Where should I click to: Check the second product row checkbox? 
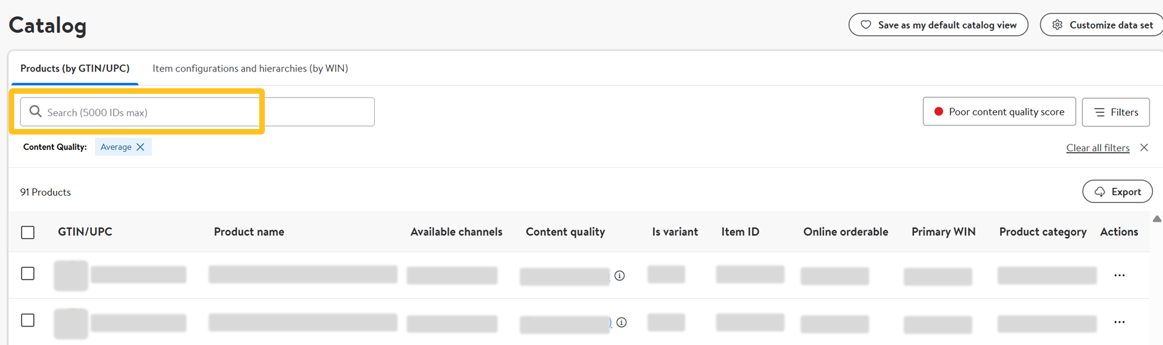[x=28, y=320]
